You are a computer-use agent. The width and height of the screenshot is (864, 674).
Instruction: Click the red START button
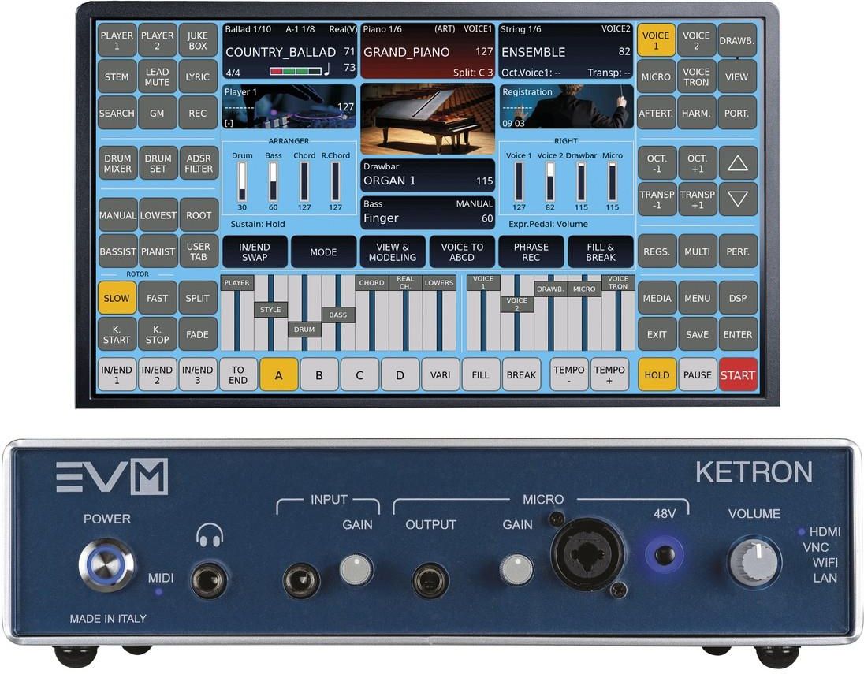pyautogui.click(x=738, y=374)
